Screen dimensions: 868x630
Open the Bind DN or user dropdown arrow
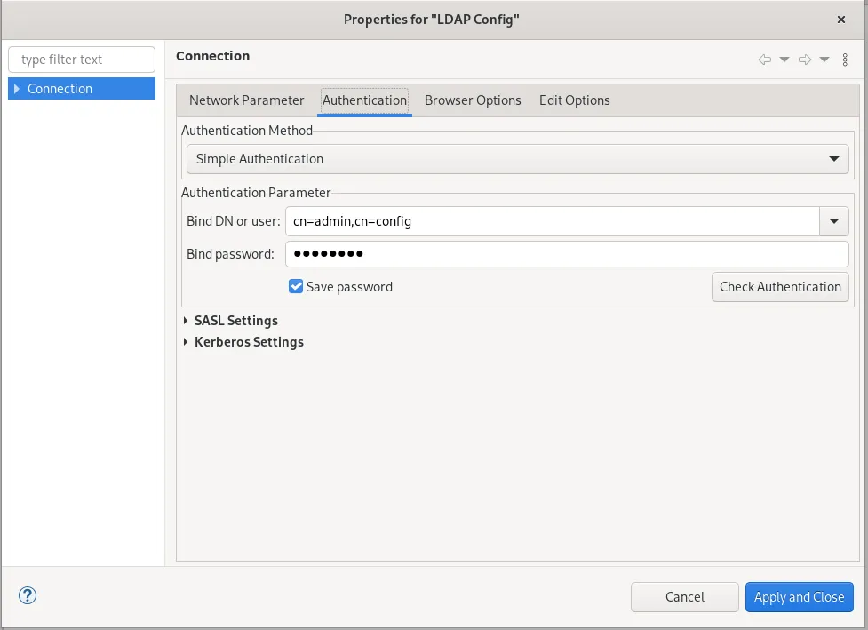click(833, 220)
